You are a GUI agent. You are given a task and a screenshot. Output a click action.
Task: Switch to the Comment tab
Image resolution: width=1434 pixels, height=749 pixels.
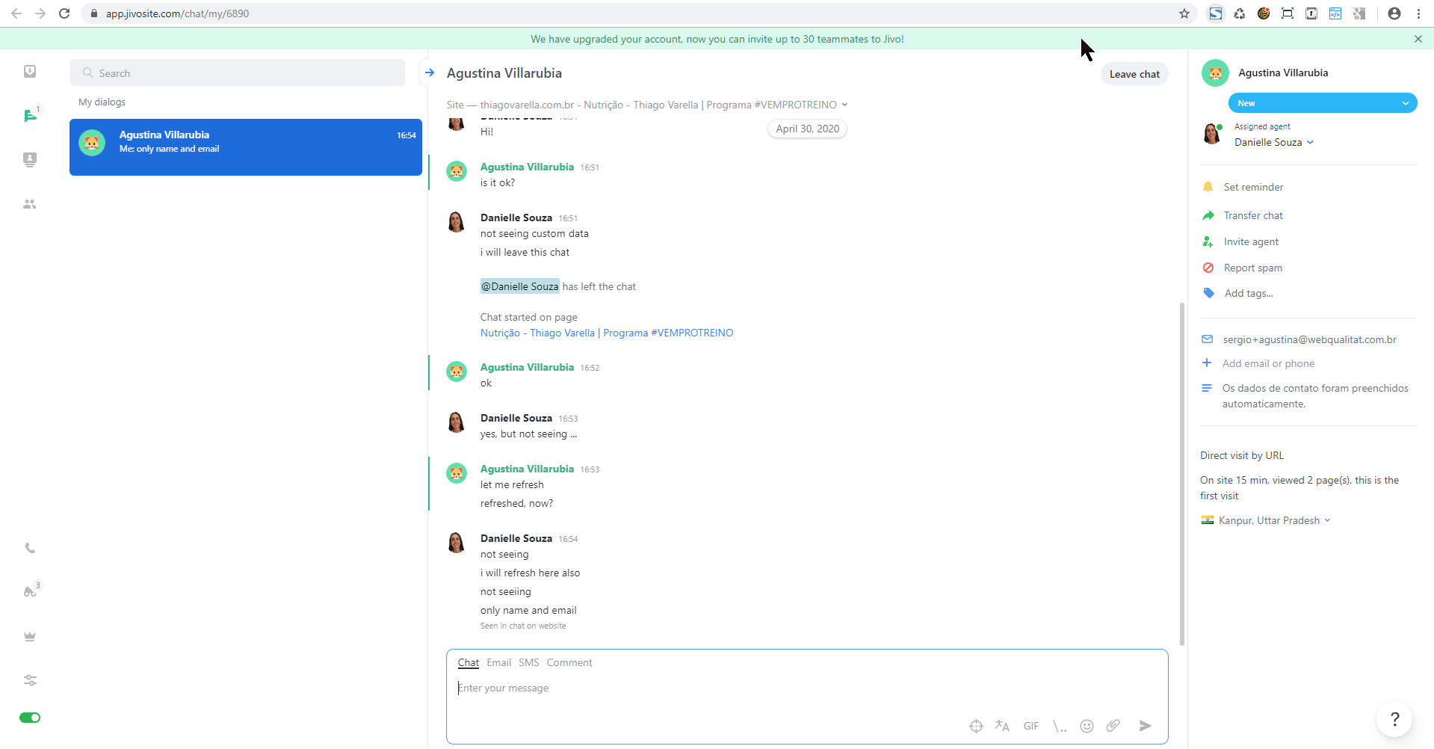click(x=569, y=662)
